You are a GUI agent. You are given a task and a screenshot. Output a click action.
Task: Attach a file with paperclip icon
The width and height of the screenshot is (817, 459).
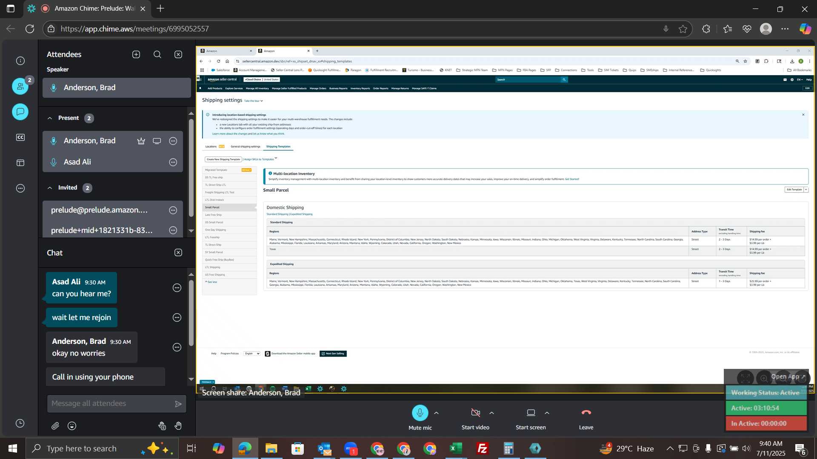tap(55, 426)
